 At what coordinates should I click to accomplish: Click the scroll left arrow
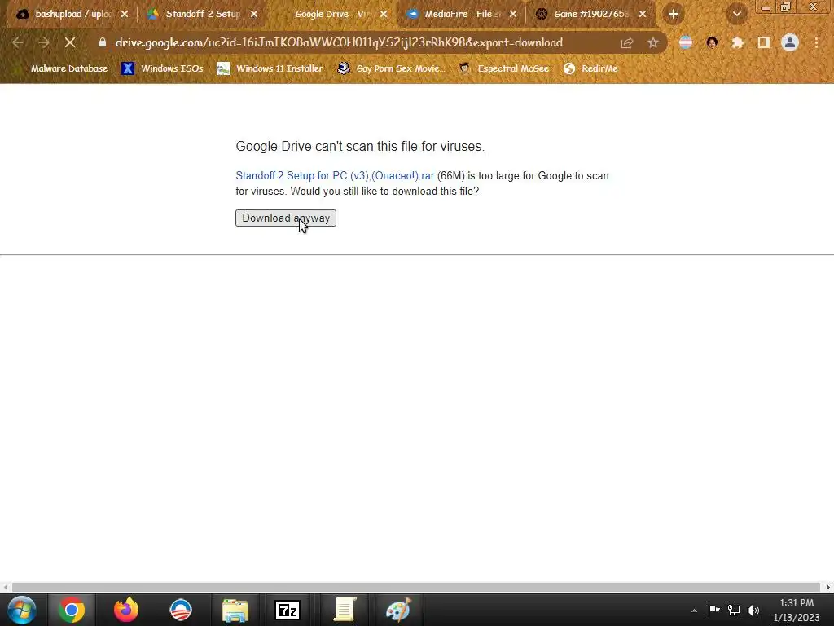click(x=6, y=587)
